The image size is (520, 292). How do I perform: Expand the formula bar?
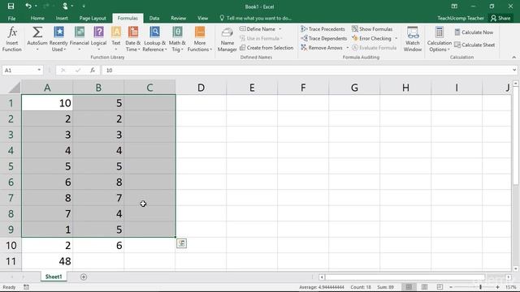514,71
